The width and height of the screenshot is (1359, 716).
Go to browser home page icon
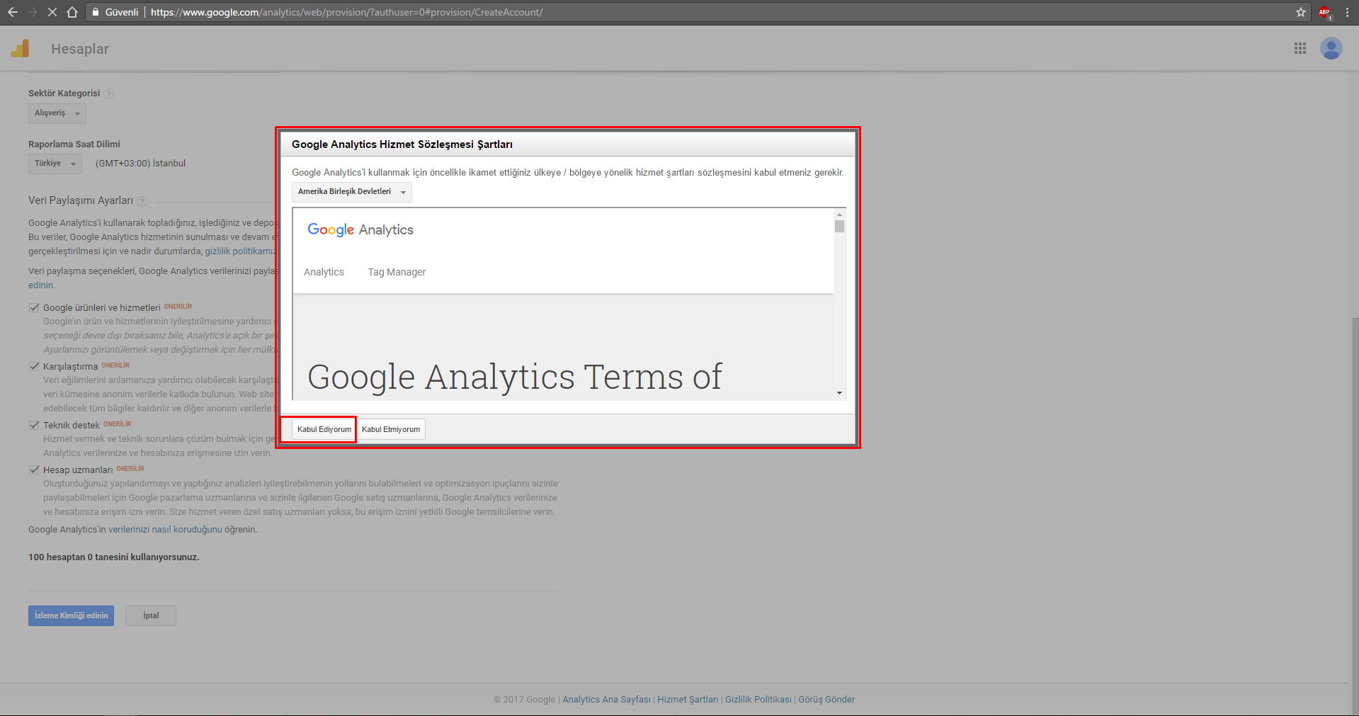pyautogui.click(x=72, y=12)
